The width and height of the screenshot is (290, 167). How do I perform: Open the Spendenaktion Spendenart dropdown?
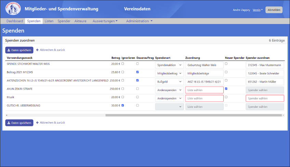pyautogui.click(x=169, y=65)
